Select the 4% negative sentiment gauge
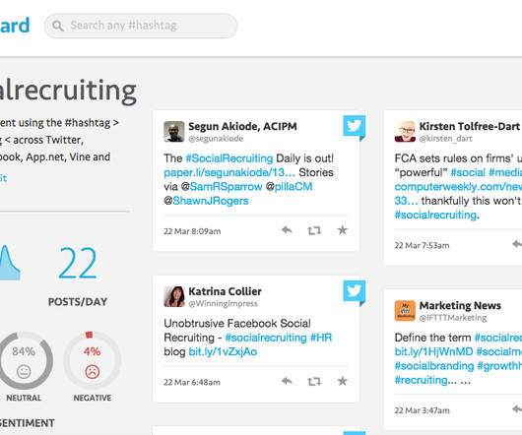 (93, 359)
